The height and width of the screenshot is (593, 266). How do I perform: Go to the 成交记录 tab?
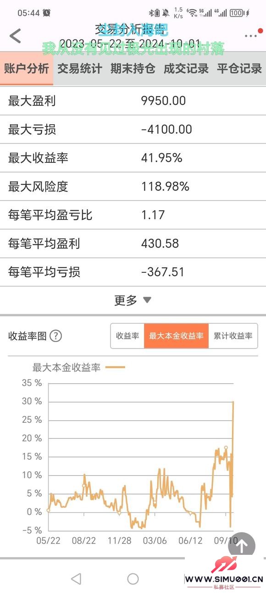tap(186, 69)
